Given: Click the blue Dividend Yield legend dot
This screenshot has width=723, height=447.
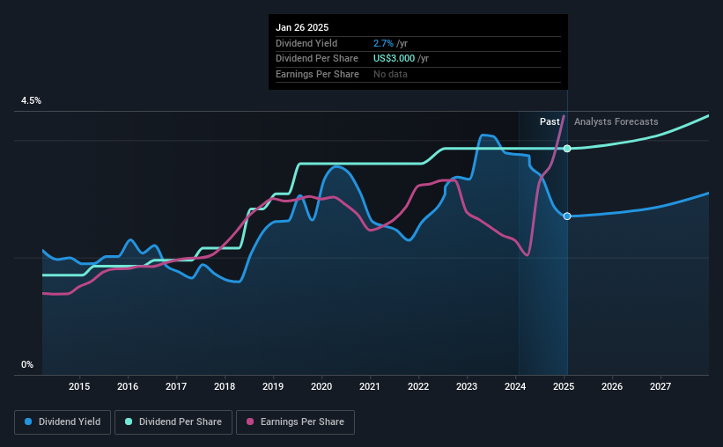Looking at the screenshot, I should click(28, 421).
